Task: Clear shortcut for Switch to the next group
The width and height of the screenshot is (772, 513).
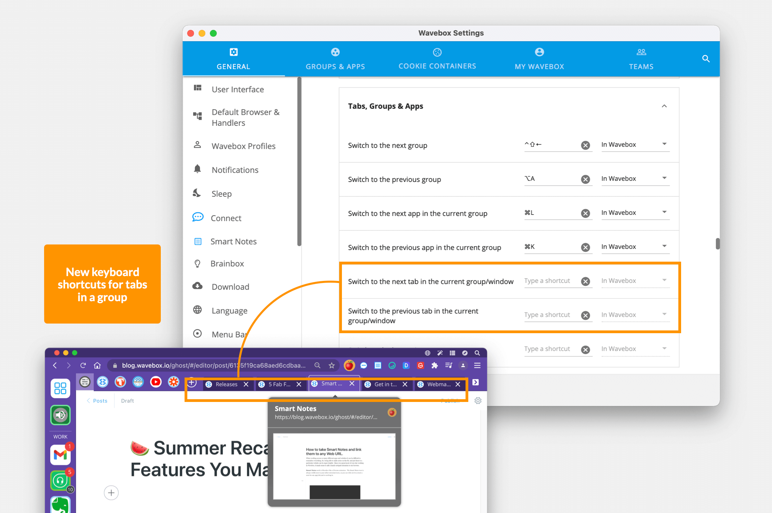Action: pos(585,145)
